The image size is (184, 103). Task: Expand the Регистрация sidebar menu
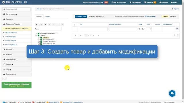click(17, 14)
